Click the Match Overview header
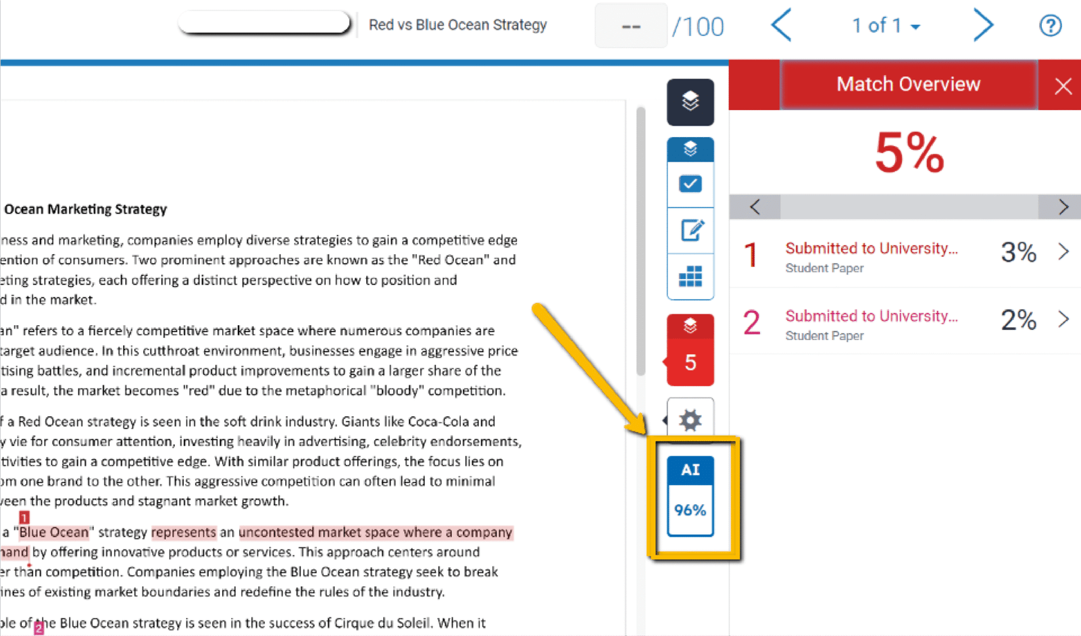Viewport: 1081px width, 636px height. [x=907, y=84]
